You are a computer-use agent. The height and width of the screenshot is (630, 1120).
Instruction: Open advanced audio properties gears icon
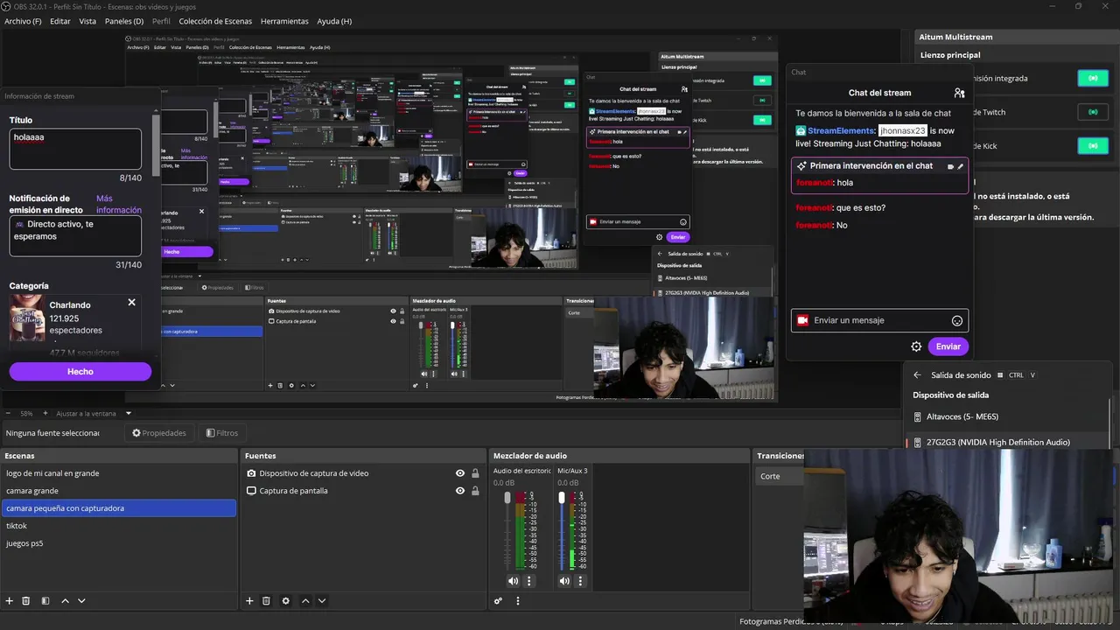click(x=498, y=601)
